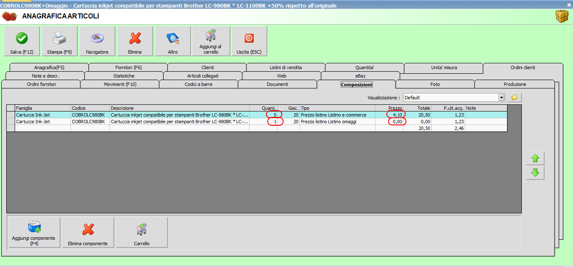Click the Codice column header
This screenshot has height=267, width=573.
(x=90, y=108)
